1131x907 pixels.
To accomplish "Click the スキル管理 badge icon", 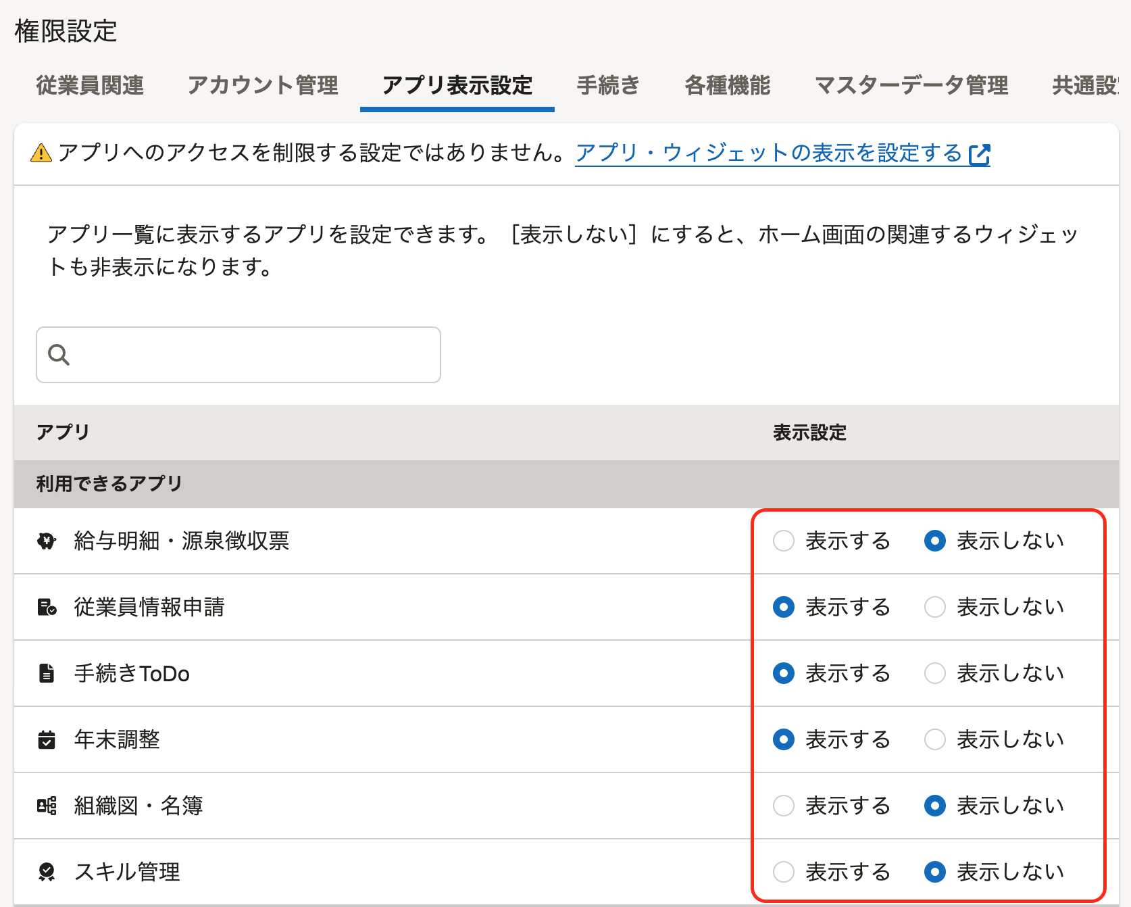I will [x=46, y=872].
